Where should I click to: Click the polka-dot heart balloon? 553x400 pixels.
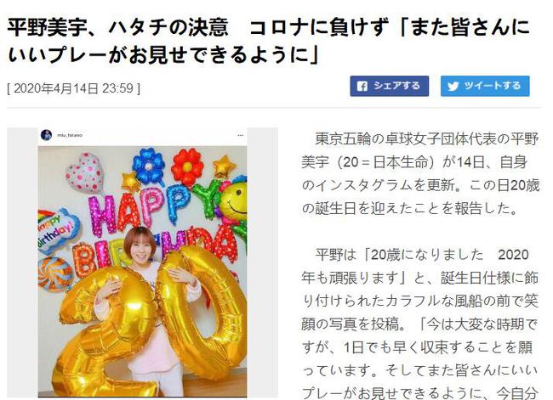tap(84, 172)
